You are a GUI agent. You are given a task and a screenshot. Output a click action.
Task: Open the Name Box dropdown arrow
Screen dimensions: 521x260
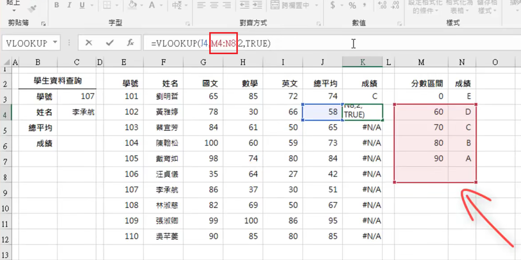55,42
